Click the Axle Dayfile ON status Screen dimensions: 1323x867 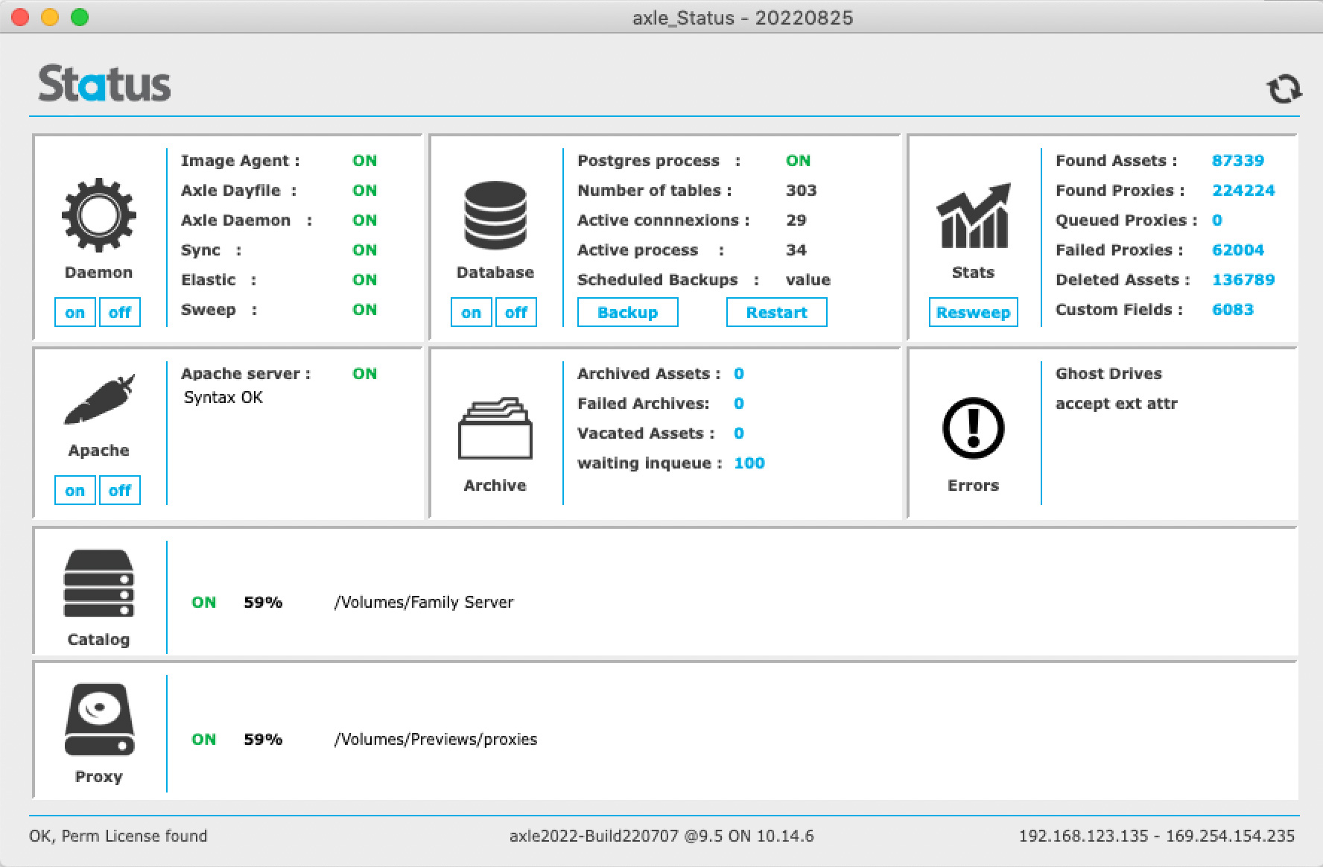point(365,190)
